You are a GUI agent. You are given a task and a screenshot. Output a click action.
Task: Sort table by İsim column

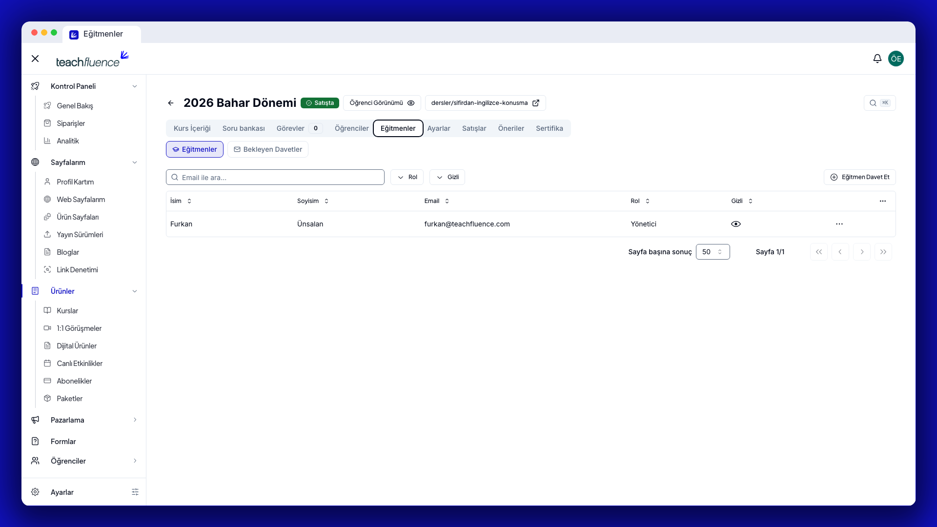181,201
